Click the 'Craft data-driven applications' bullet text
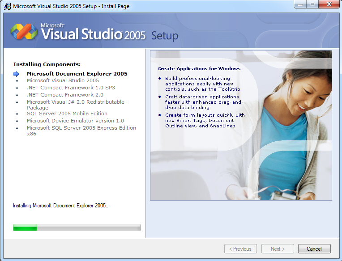 [x=204, y=102]
